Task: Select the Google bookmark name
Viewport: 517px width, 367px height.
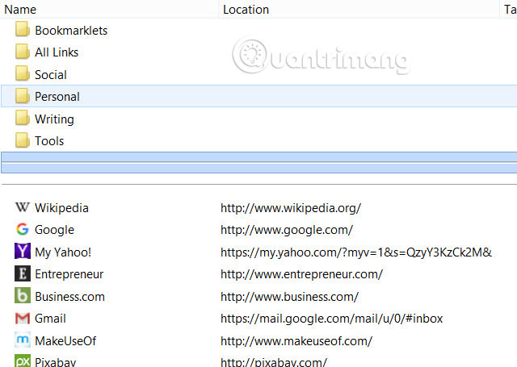Action: coord(54,230)
